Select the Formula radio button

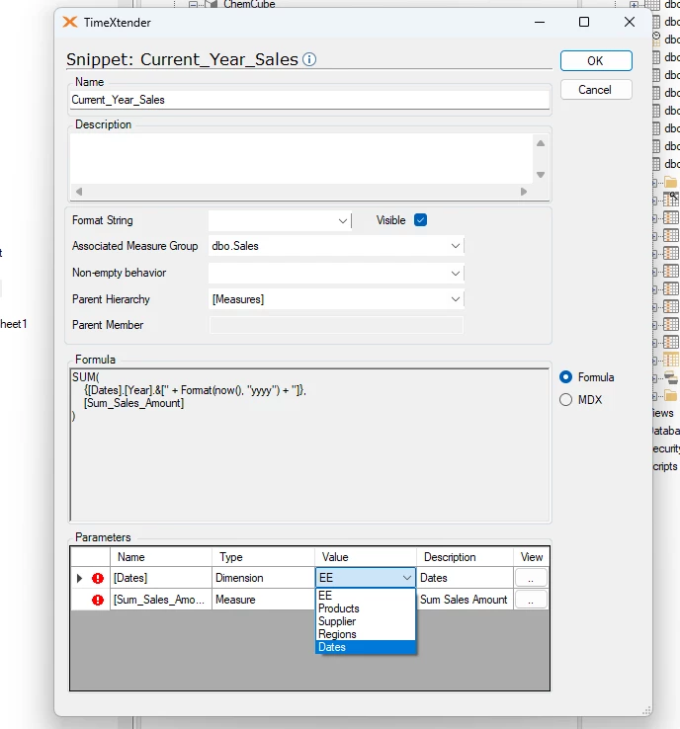click(x=565, y=377)
